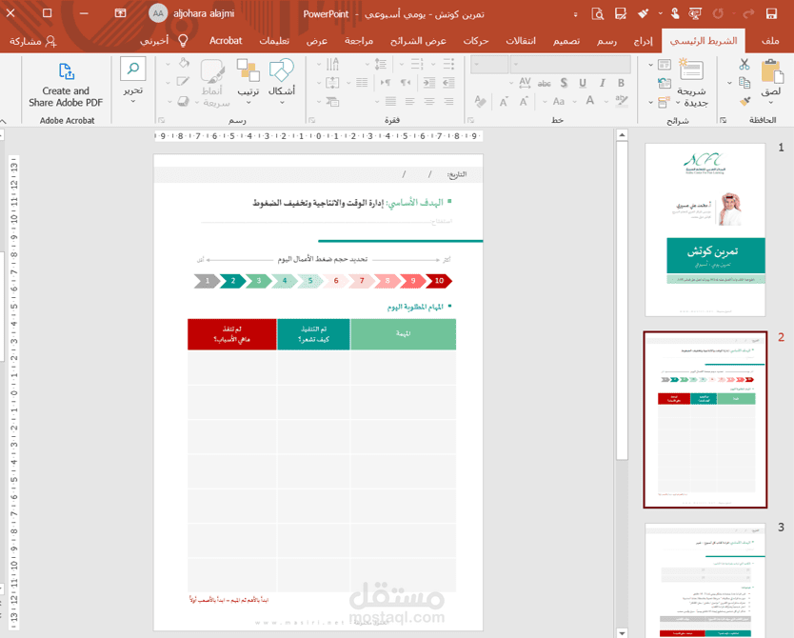Click the Cut scissors icon
Image resolution: width=794 pixels, height=638 pixels.
click(744, 65)
